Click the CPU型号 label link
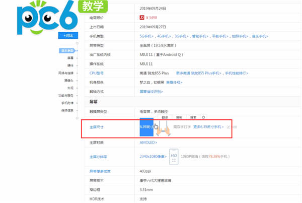Screen dimensions: 302x203 (x=97, y=73)
